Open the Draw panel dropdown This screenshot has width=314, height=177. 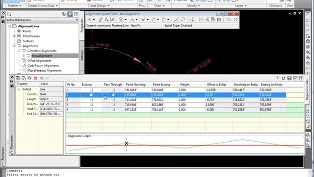tap(159, 5)
